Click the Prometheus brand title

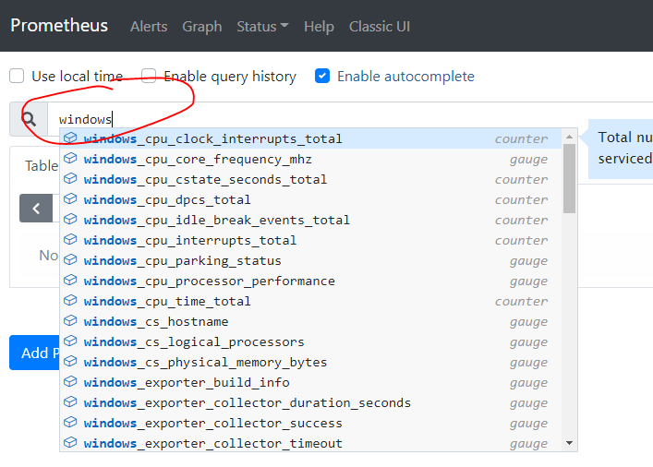click(59, 25)
